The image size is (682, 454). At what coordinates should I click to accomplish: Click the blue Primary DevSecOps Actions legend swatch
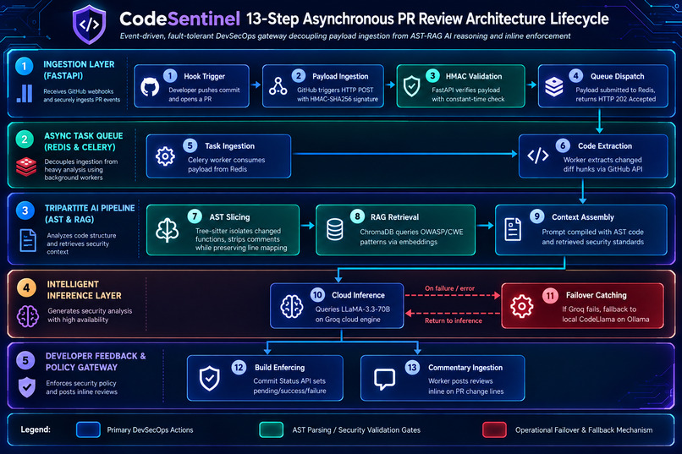coord(88,429)
